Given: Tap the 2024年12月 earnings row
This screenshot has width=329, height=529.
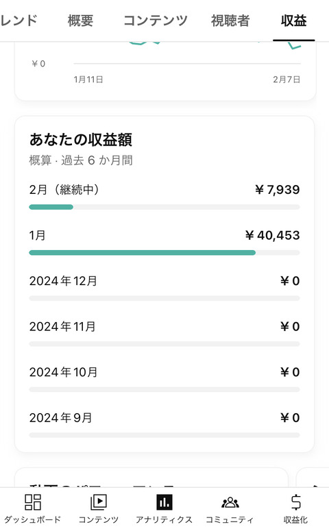Looking at the screenshot, I should click(x=164, y=288).
